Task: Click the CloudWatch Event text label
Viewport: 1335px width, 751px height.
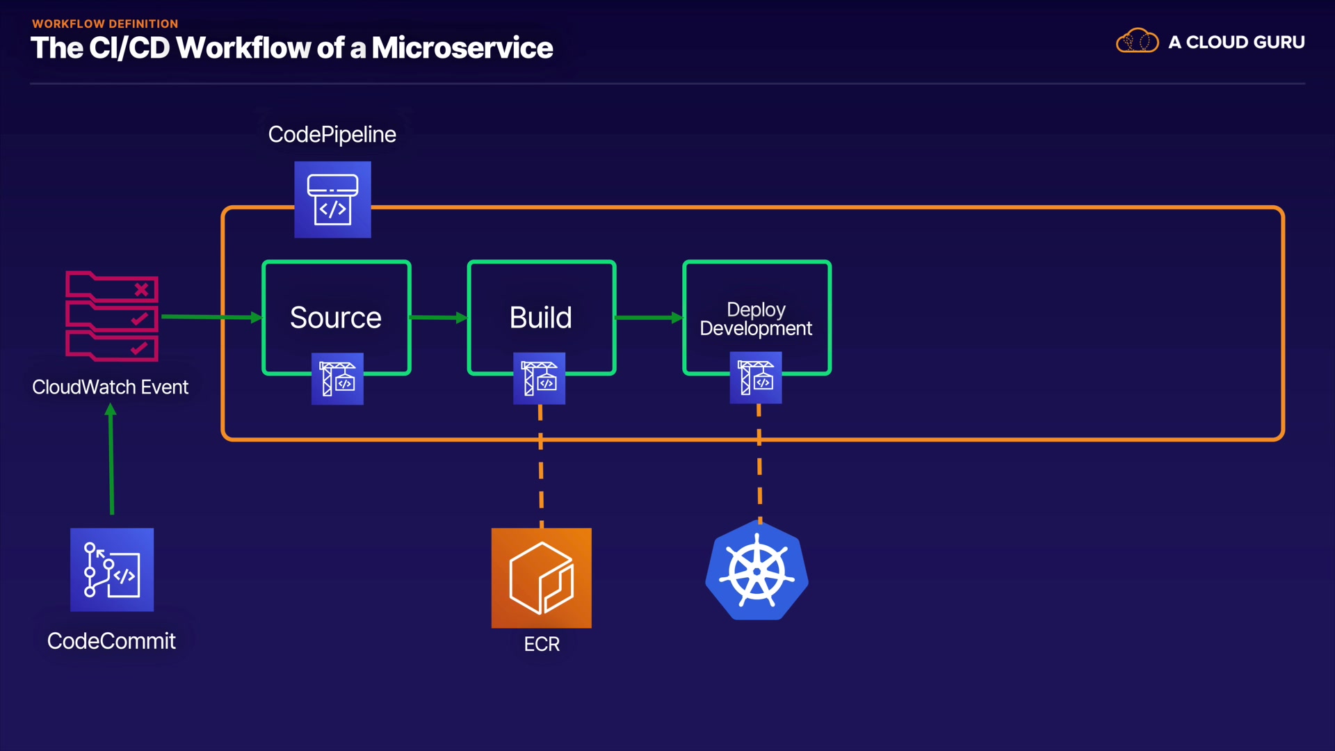Action: pos(110,387)
